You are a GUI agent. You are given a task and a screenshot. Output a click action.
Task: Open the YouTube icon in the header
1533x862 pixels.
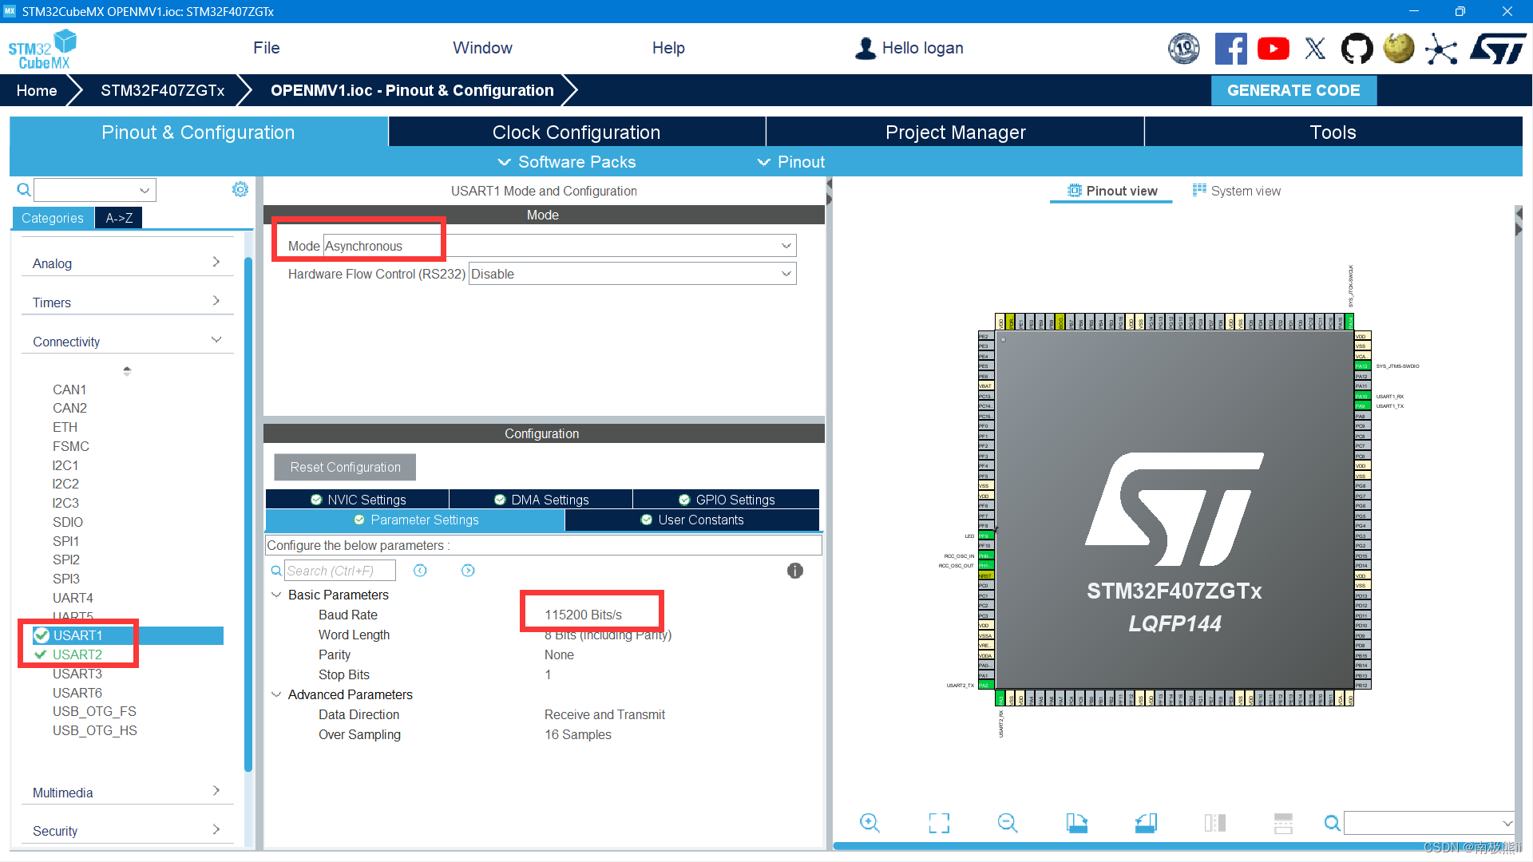(1273, 49)
